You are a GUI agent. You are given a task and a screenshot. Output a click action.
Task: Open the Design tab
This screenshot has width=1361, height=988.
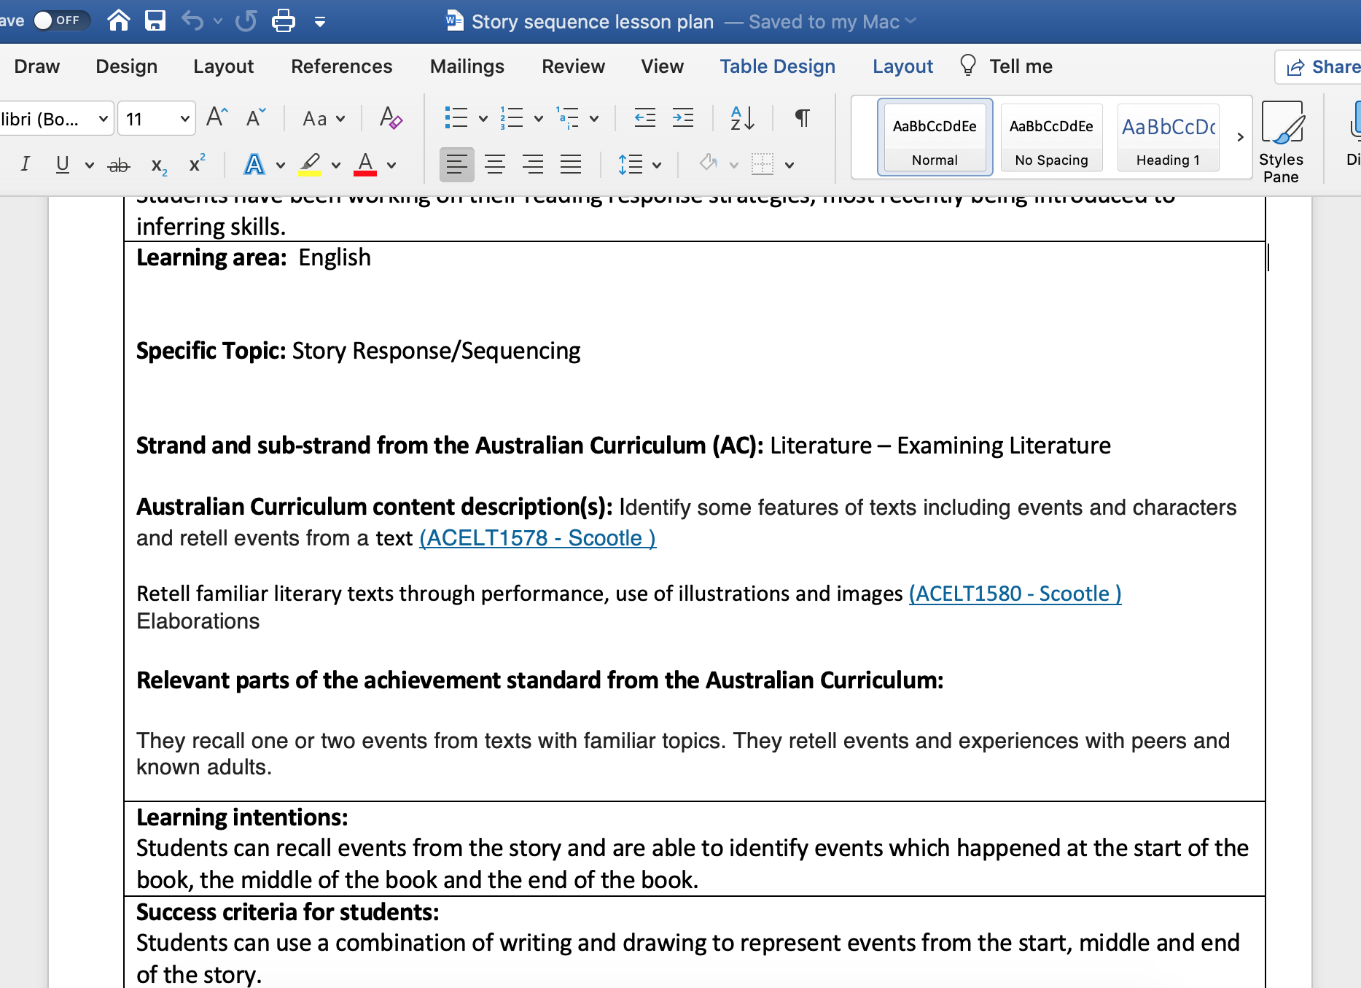[x=126, y=66]
